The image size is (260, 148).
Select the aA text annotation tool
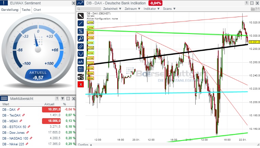coord(81,62)
